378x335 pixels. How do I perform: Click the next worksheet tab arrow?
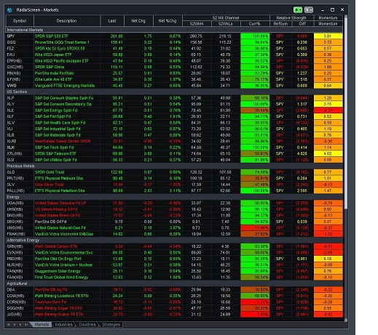click(20, 325)
